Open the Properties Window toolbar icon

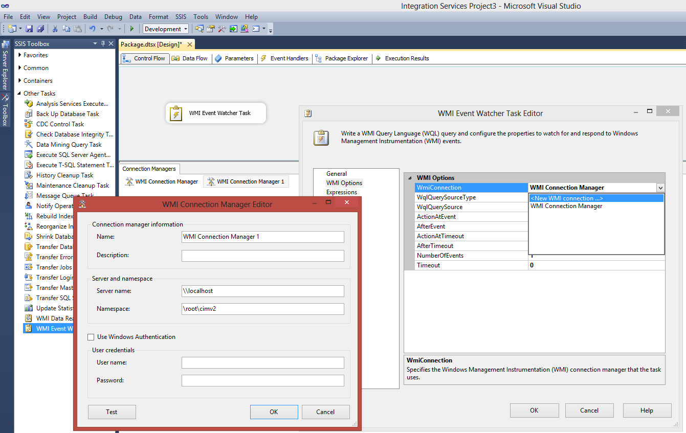pyautogui.click(x=210, y=29)
